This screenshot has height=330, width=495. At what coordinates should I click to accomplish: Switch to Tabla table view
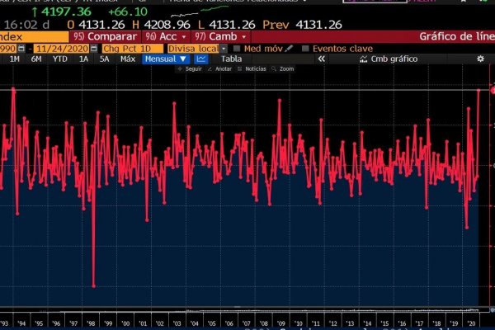[x=231, y=59]
